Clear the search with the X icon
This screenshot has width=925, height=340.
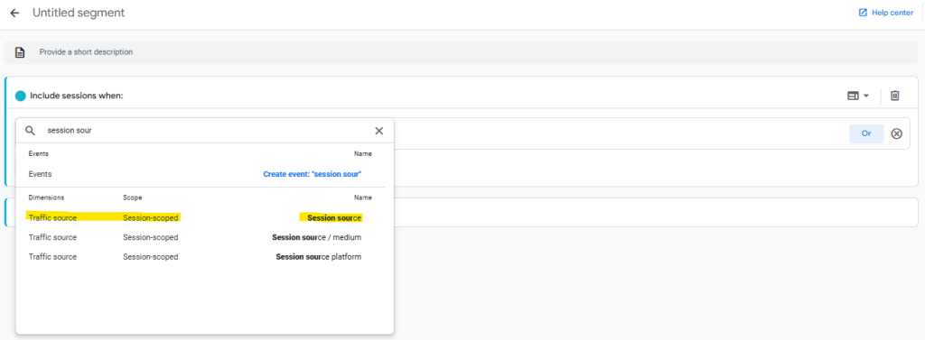tap(379, 131)
